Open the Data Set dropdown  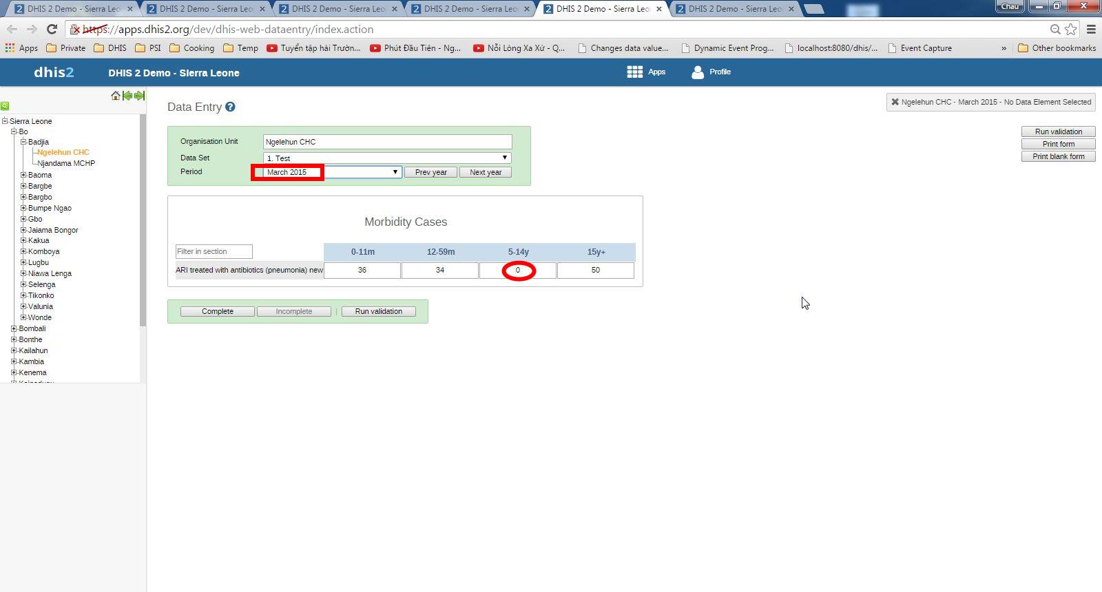coord(387,158)
